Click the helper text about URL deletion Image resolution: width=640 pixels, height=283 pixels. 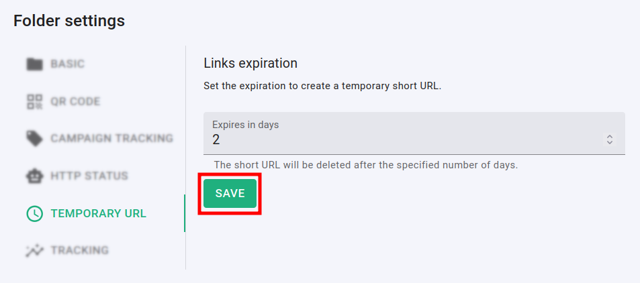(x=365, y=165)
